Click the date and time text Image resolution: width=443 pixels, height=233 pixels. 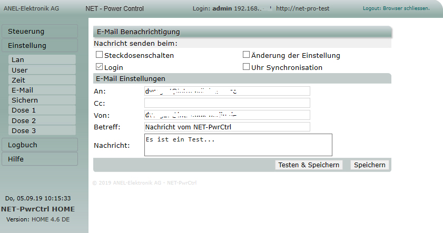click(38, 198)
